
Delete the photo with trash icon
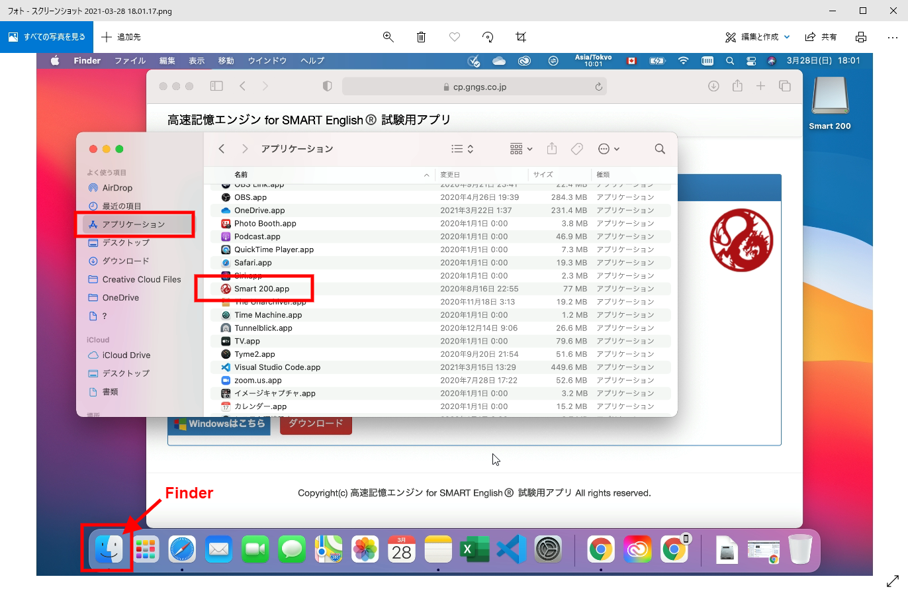(x=421, y=37)
